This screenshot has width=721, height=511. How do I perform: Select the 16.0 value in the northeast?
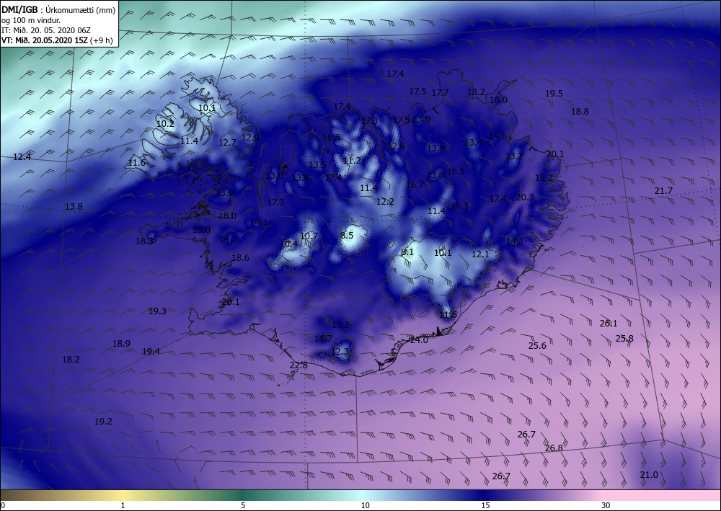(x=498, y=99)
